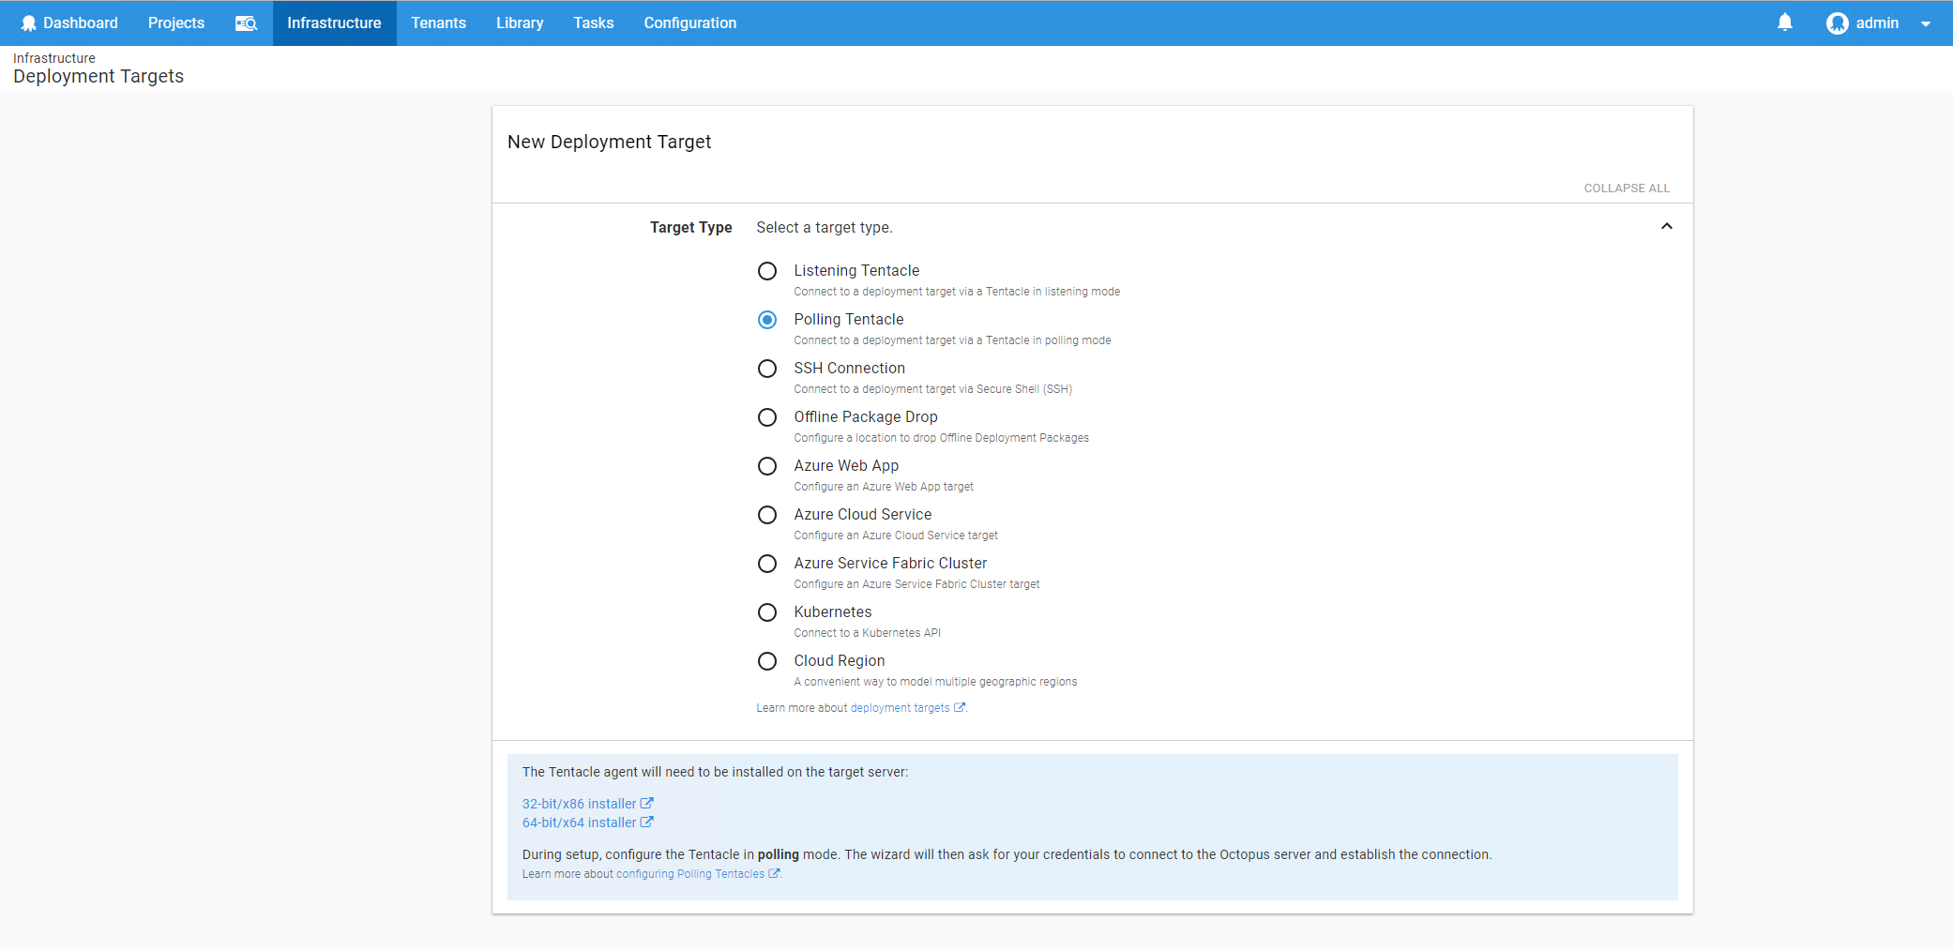Go to the Library tab

(520, 23)
